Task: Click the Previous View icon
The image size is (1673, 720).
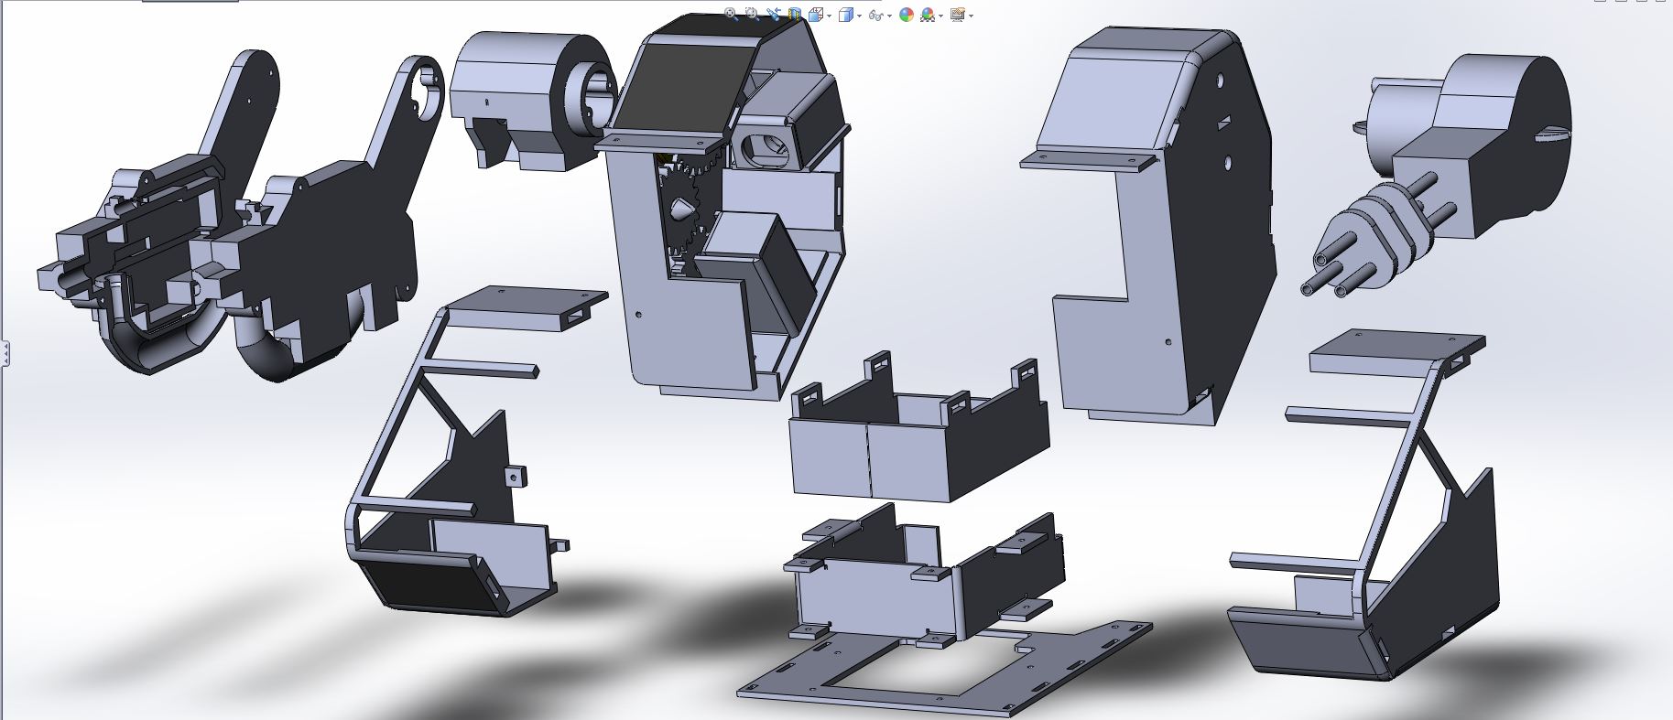Action: (x=774, y=14)
